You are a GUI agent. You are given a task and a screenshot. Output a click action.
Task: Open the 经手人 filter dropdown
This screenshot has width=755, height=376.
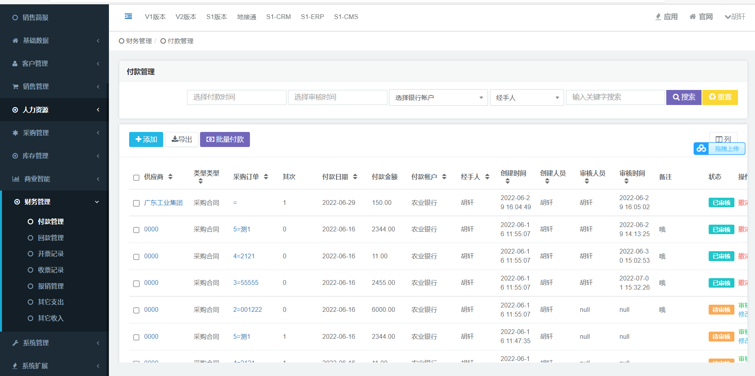[x=527, y=97]
